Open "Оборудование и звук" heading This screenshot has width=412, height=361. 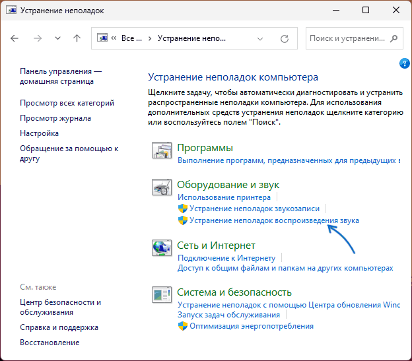[x=228, y=185]
